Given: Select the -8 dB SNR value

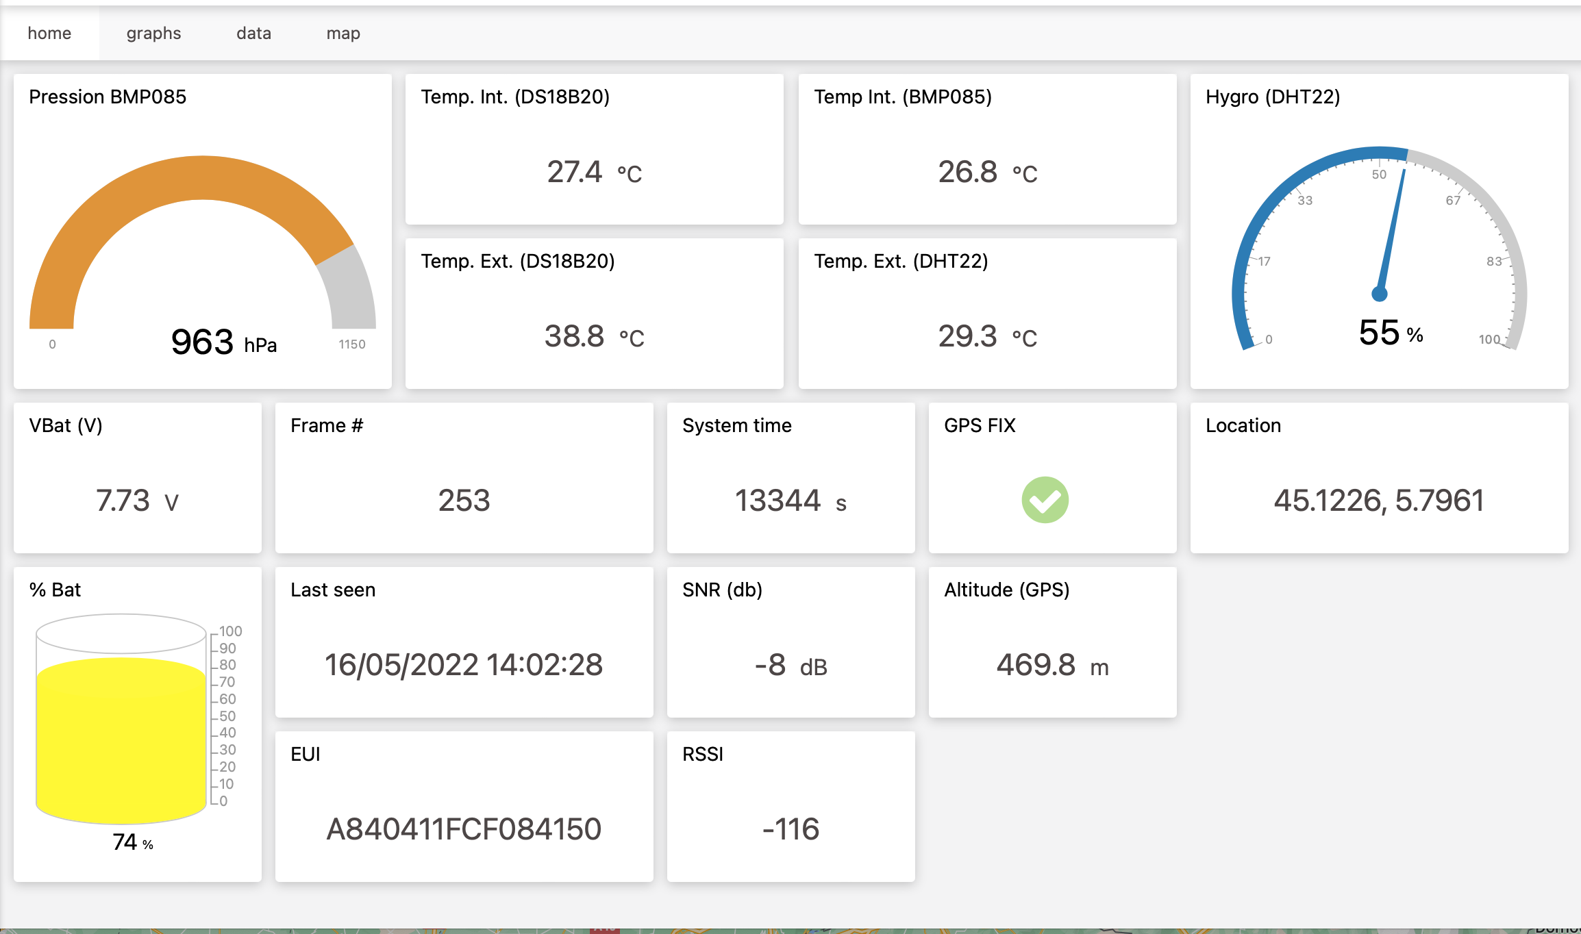Looking at the screenshot, I should tap(791, 665).
